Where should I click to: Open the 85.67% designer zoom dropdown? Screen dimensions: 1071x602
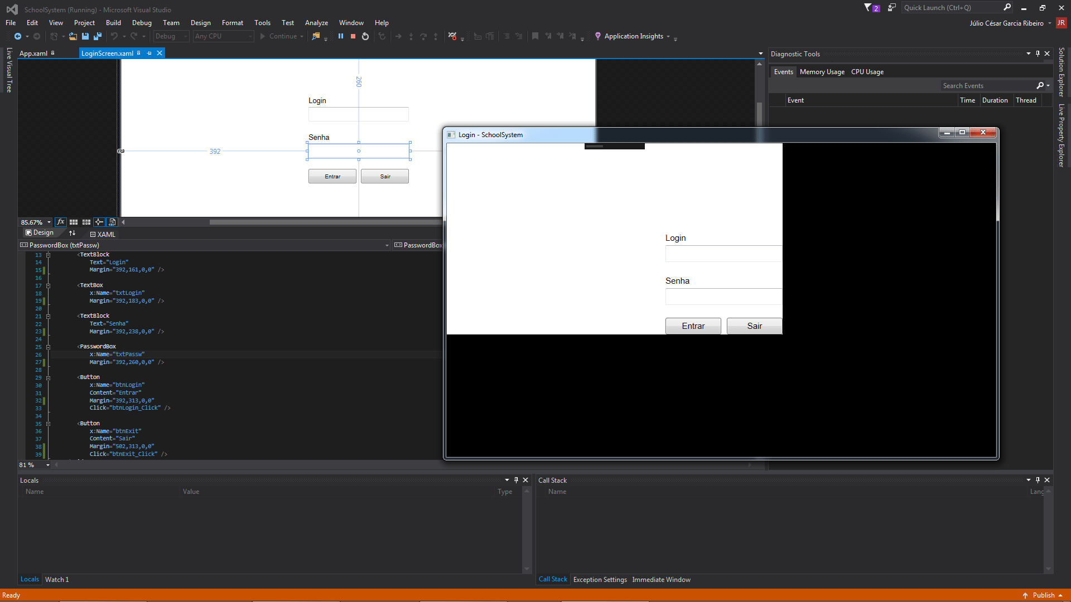[x=49, y=222]
